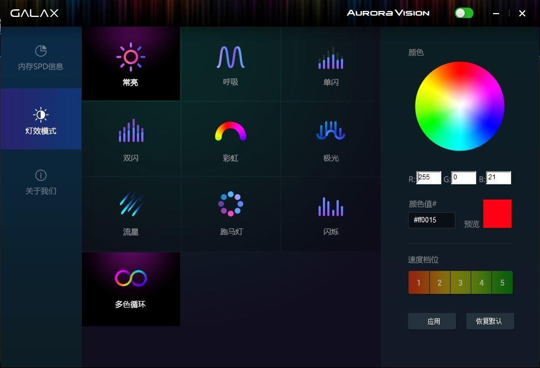Set speed level 1
540x368 pixels.
pos(419,282)
